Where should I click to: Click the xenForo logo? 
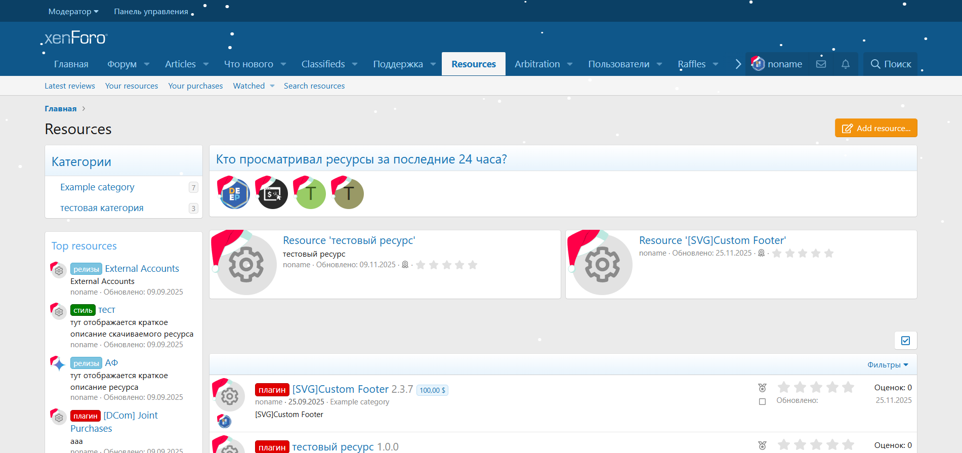tap(75, 38)
